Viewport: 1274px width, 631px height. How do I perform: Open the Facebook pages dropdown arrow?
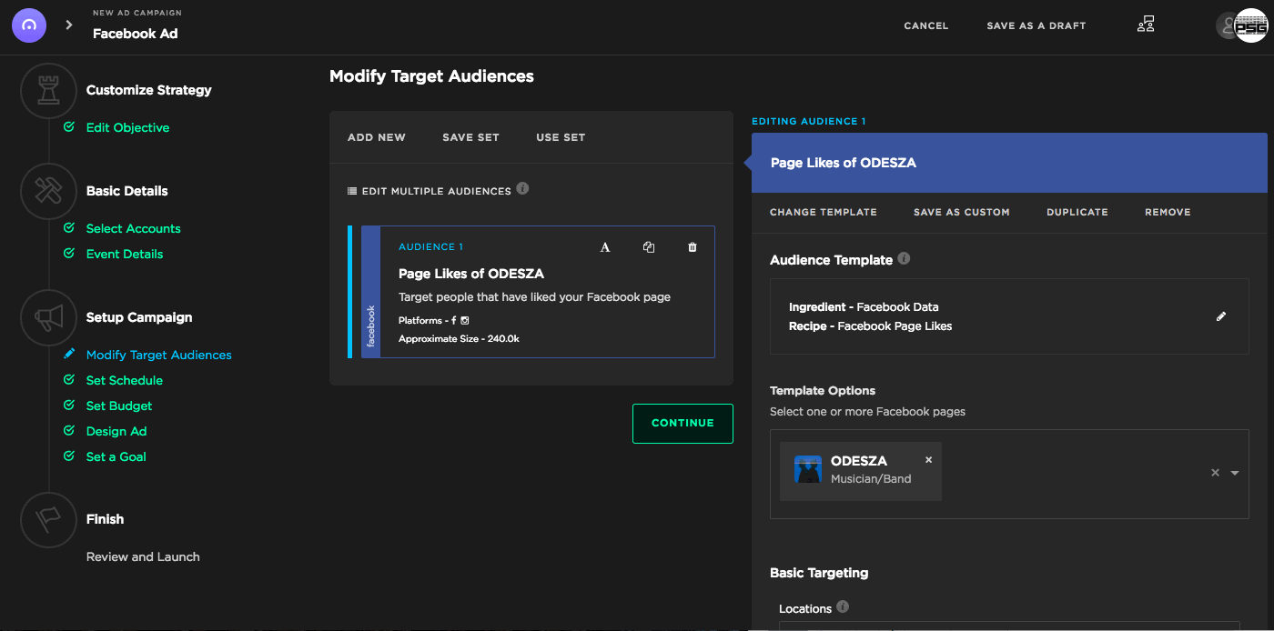tap(1235, 473)
